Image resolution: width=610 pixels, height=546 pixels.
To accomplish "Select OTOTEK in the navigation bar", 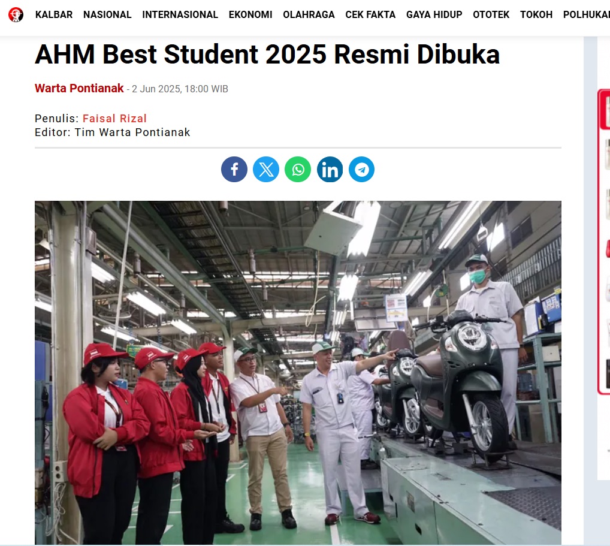I will click(x=491, y=15).
